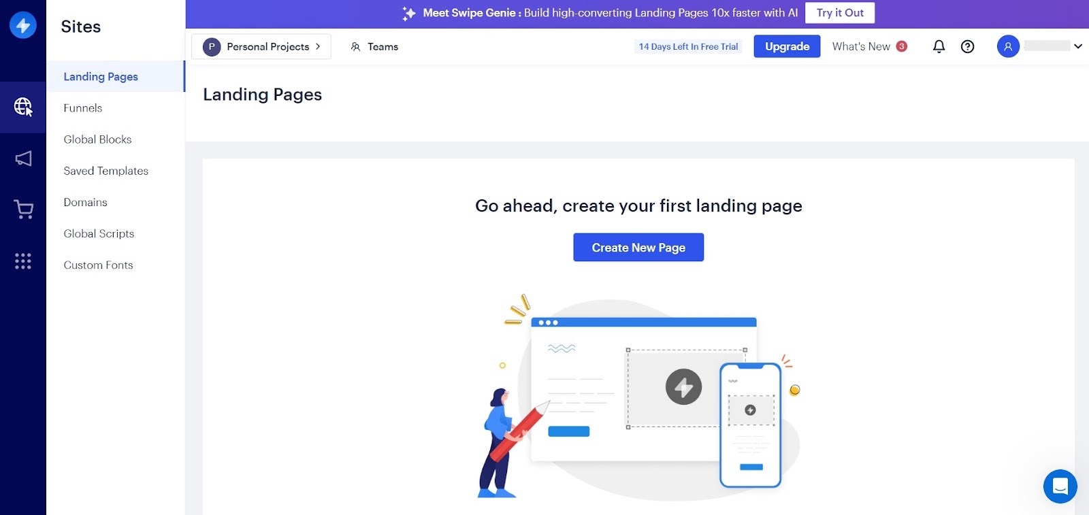Click Try it Out in banner

[x=840, y=13]
